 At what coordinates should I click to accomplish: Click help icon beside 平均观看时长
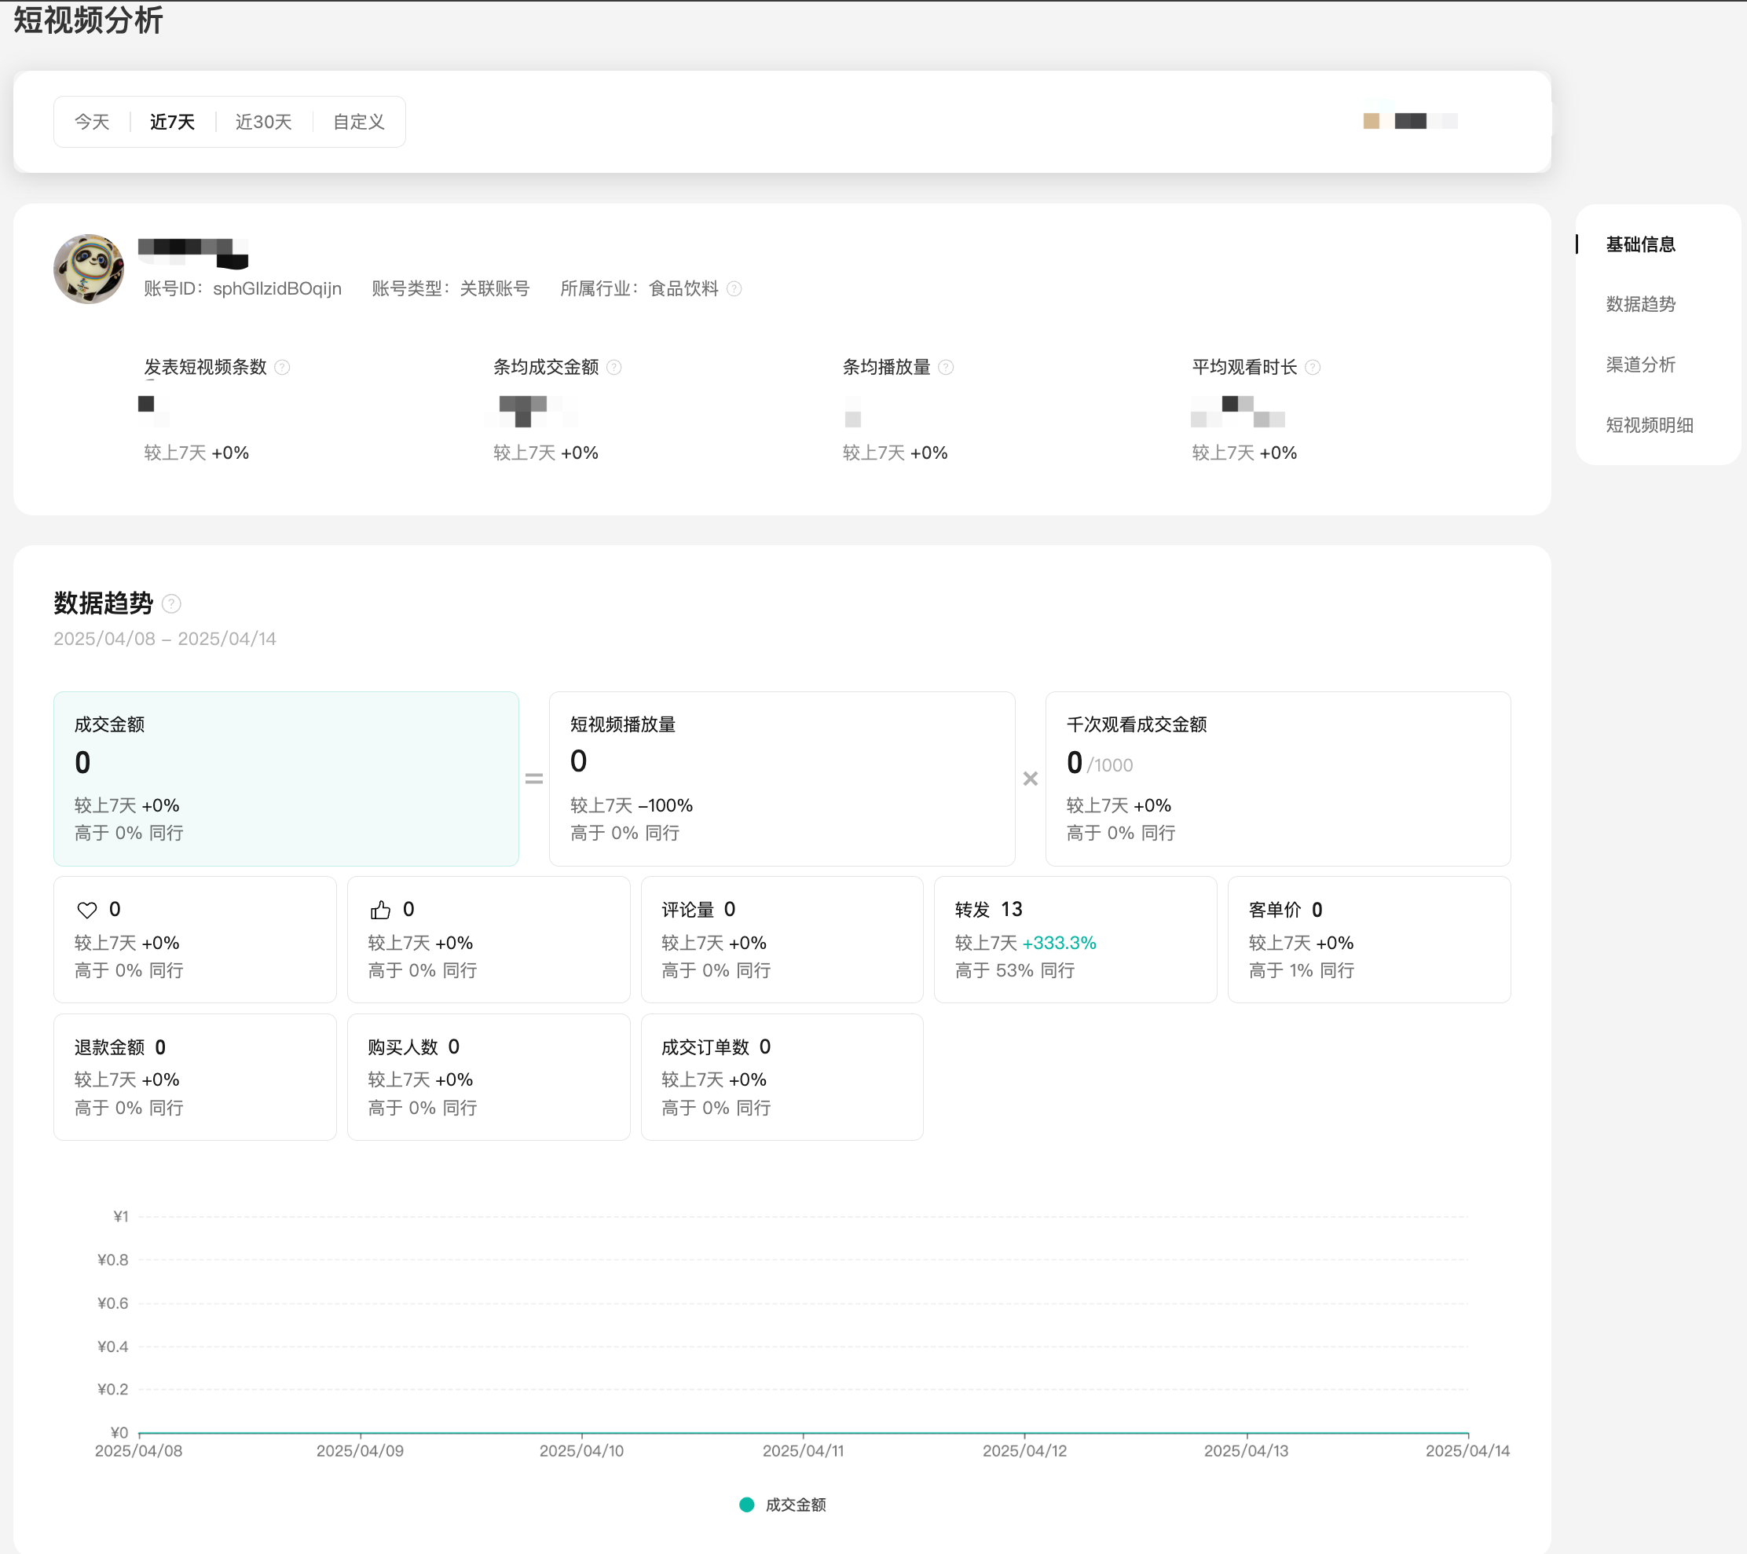pos(1313,368)
